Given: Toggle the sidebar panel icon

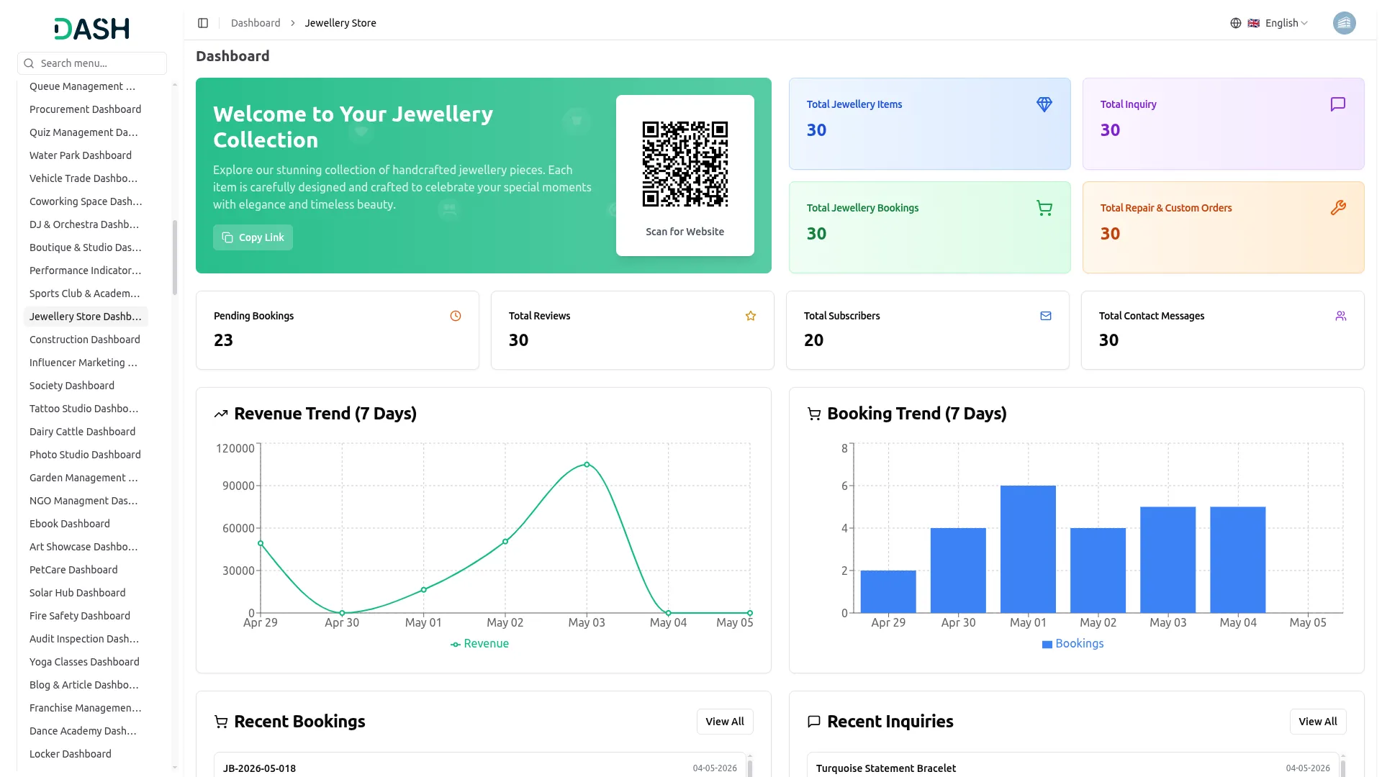Looking at the screenshot, I should tap(203, 23).
